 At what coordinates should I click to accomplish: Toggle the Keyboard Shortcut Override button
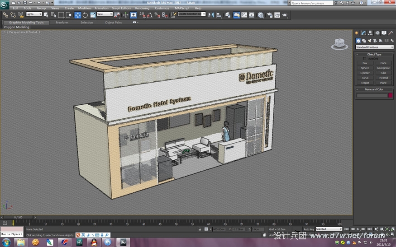coord(134,15)
